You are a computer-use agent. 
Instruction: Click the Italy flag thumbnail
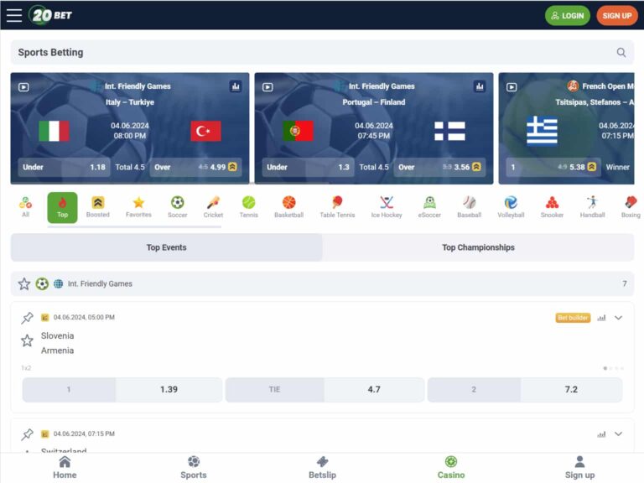point(54,131)
